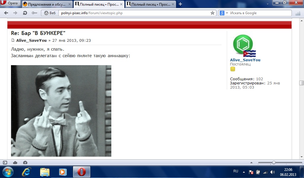This screenshot has height=178, width=304.
Task: Click the black-and-white posted image
Action: (x=61, y=111)
